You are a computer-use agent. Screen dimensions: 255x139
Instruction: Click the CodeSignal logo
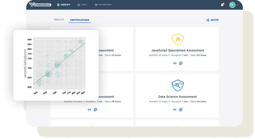[40, 5]
